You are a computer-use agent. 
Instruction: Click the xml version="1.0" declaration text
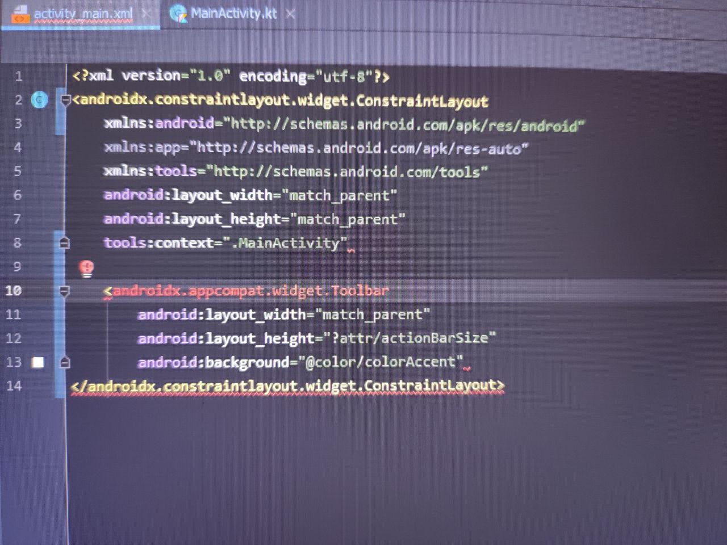pyautogui.click(x=231, y=76)
